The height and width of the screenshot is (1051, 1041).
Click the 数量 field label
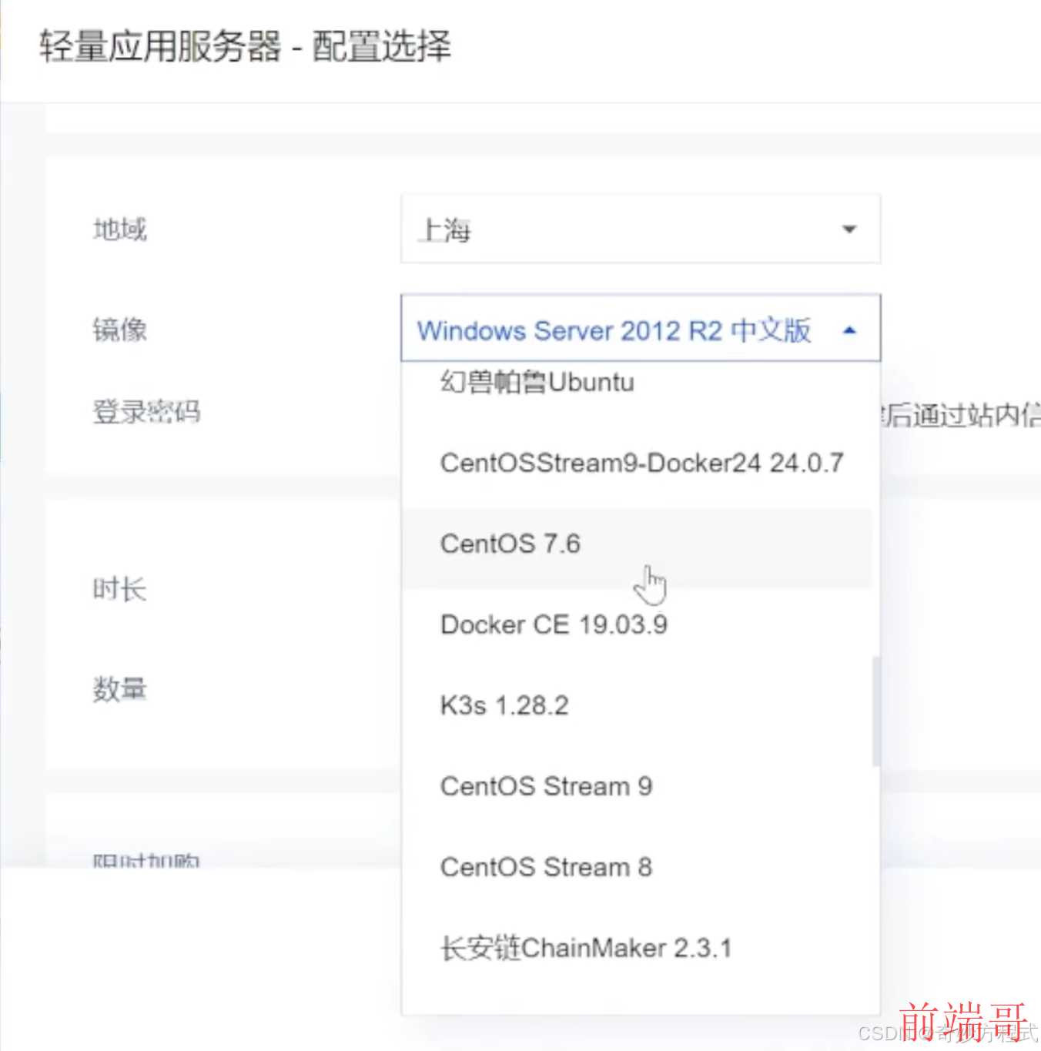(x=119, y=689)
